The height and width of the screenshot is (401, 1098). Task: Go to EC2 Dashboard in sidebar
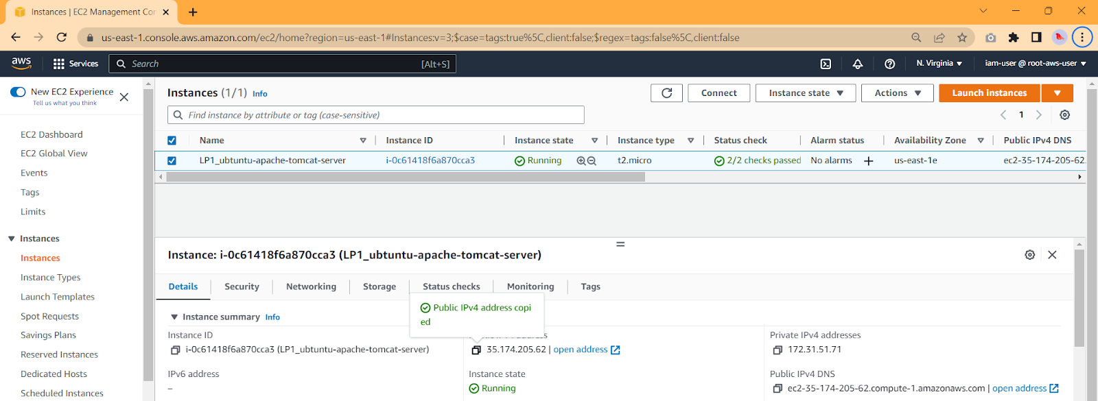click(x=51, y=135)
